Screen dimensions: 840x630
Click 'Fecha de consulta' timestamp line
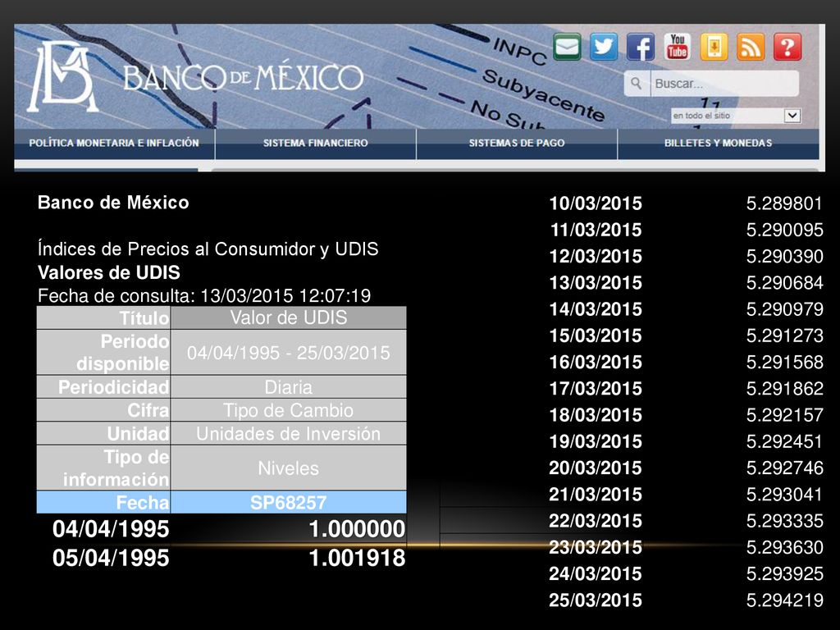tap(204, 295)
